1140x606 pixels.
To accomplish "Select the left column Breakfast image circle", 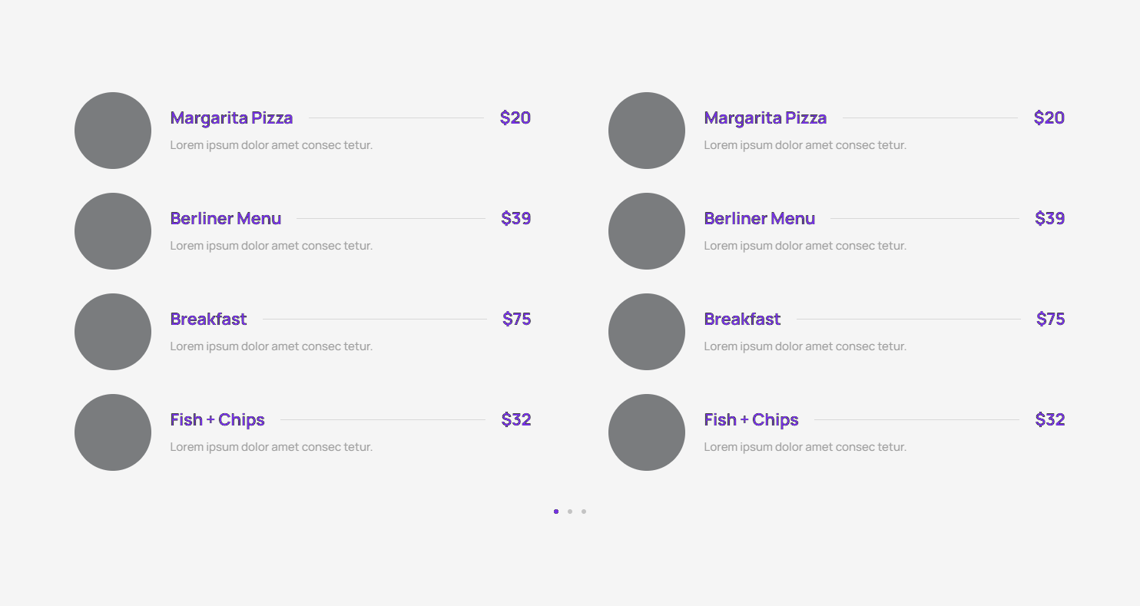I will [x=113, y=332].
